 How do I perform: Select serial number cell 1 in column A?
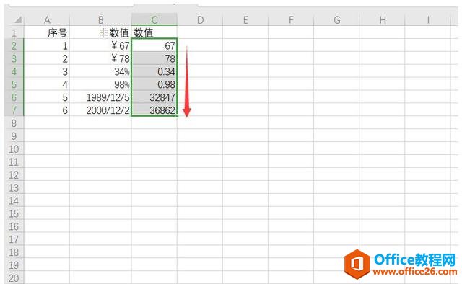(47, 45)
